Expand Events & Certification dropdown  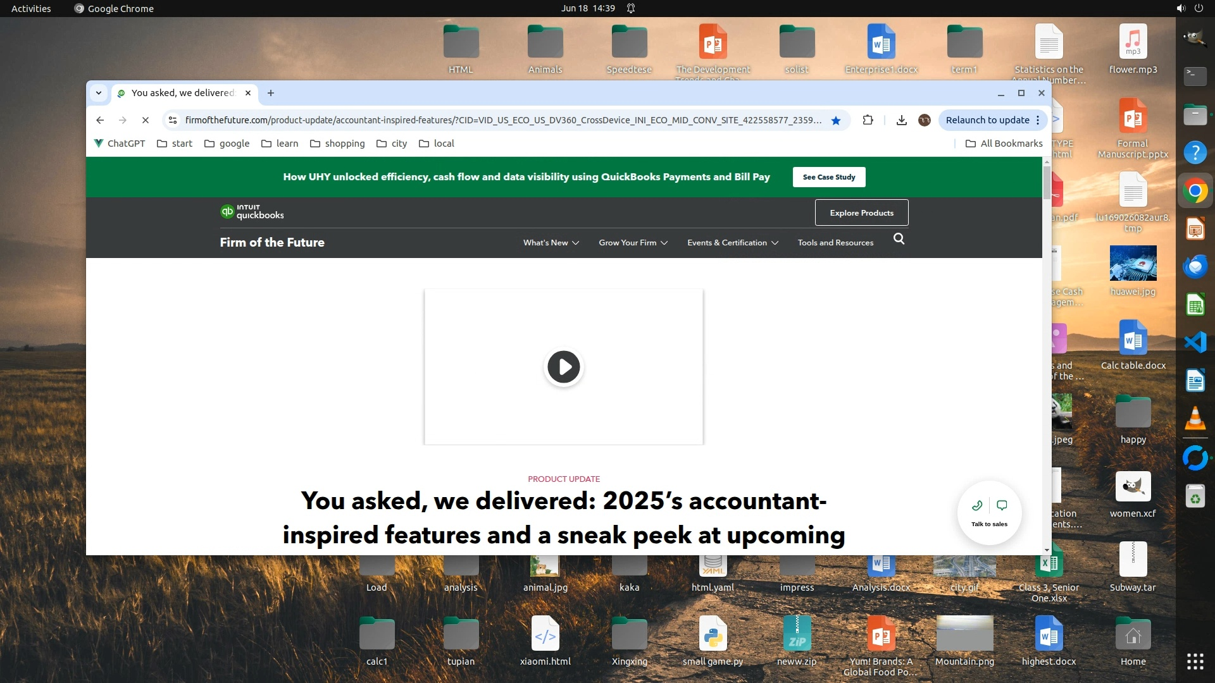(732, 243)
